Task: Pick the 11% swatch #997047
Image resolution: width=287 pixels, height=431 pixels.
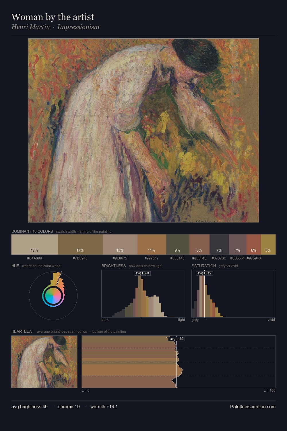Action: pyautogui.click(x=152, y=245)
